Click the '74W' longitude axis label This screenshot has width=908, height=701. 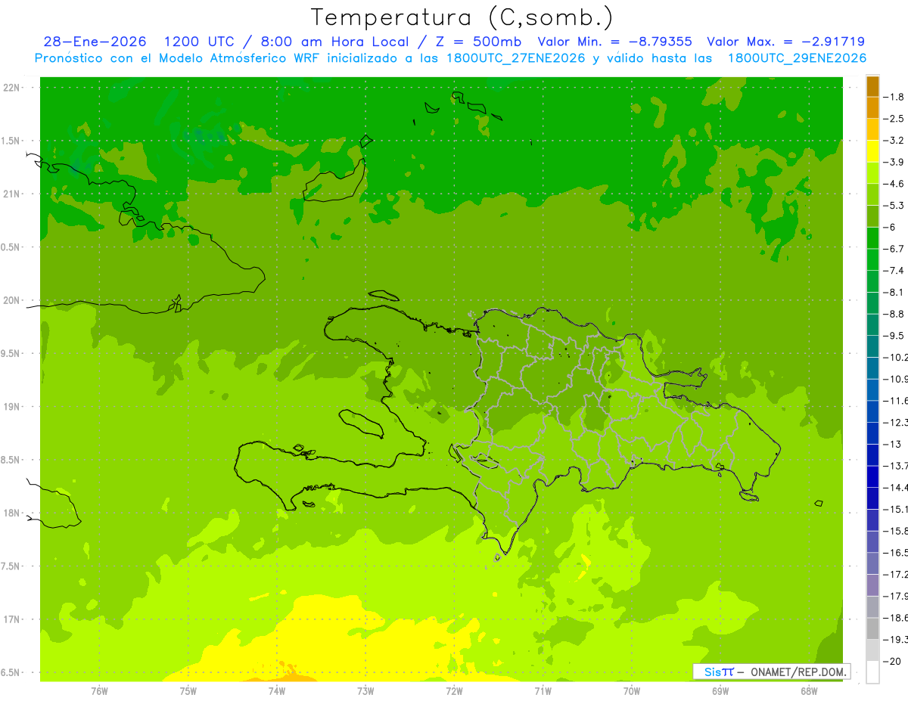(277, 690)
